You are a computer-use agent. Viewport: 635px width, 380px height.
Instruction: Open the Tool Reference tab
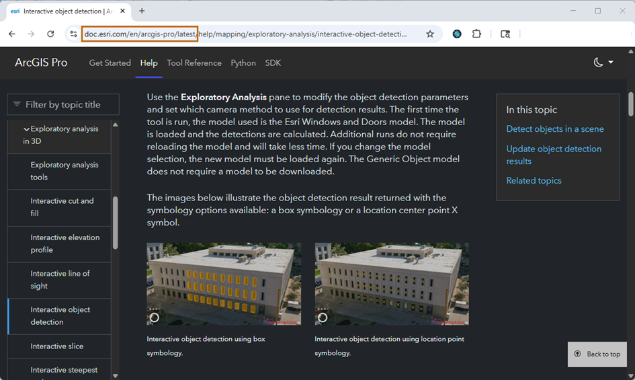pos(194,63)
